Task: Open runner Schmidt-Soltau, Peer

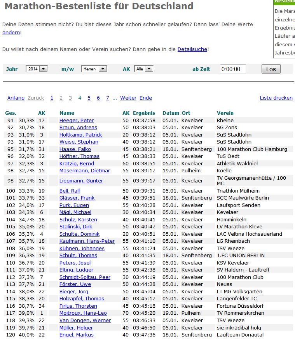Action: click(85, 277)
